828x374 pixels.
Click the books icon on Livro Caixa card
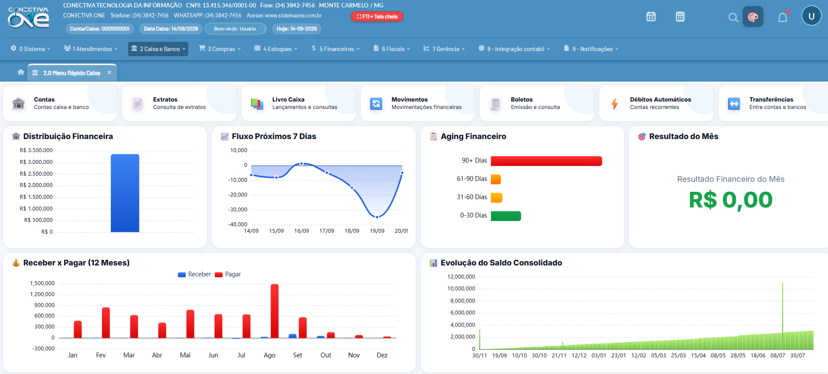pyautogui.click(x=257, y=103)
